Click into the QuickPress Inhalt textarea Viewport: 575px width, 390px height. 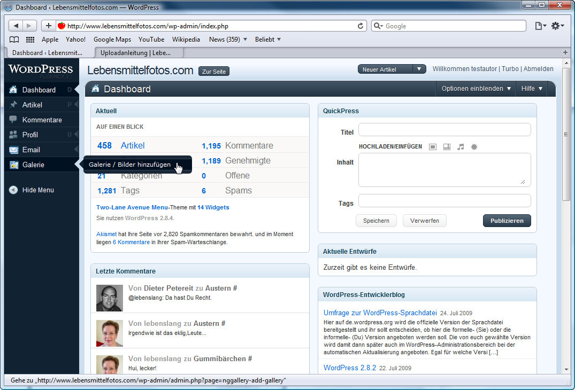pyautogui.click(x=444, y=170)
